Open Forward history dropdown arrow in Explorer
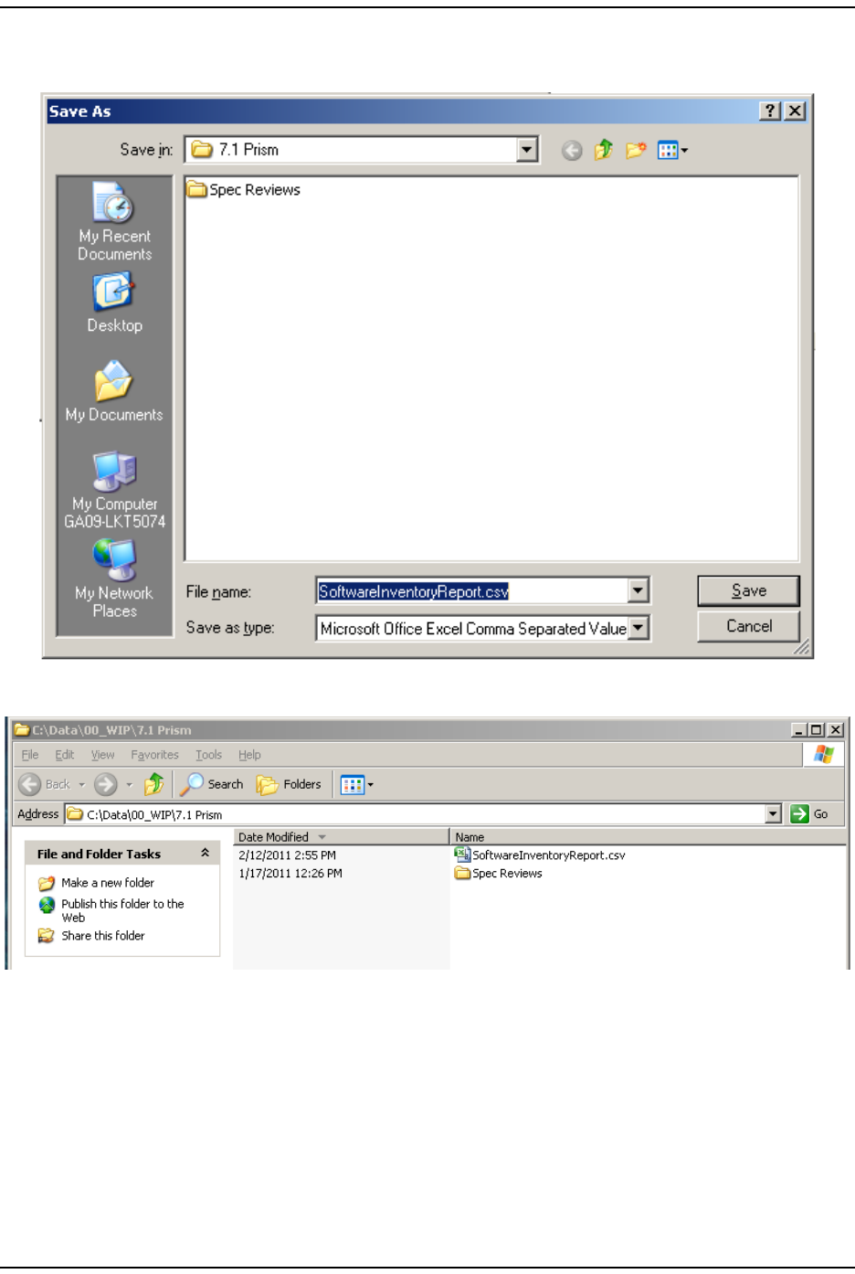Screen dimensions: 855x1274 [129, 784]
